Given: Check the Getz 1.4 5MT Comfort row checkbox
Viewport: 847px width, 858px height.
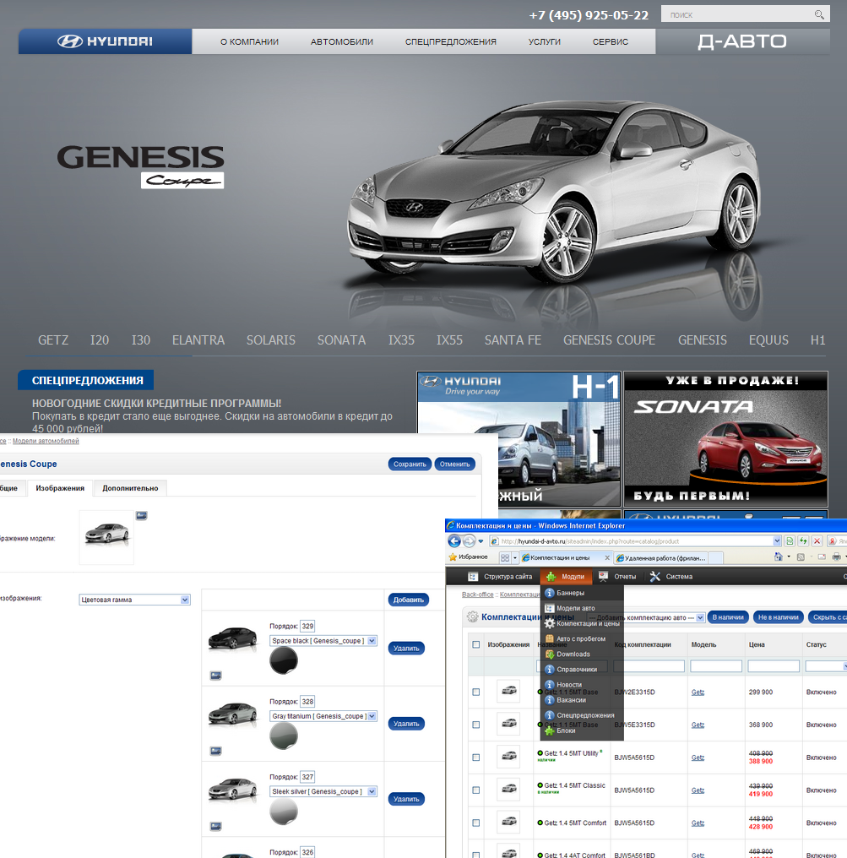Looking at the screenshot, I should pos(476,823).
